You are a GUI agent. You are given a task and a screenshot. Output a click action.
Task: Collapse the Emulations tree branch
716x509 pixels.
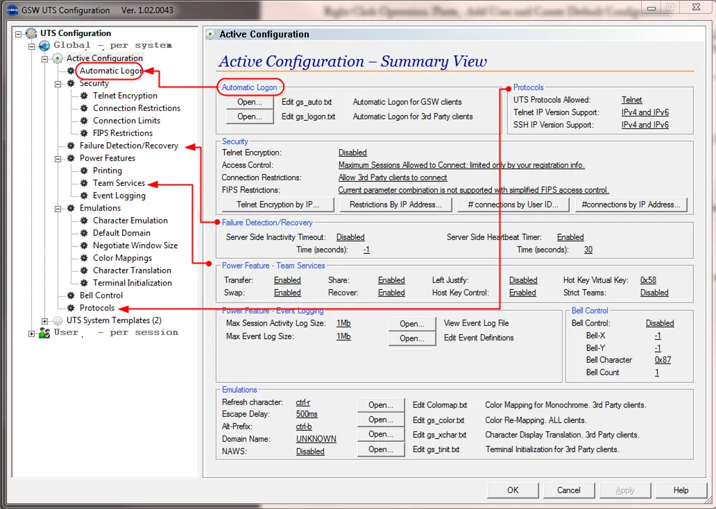[58, 208]
